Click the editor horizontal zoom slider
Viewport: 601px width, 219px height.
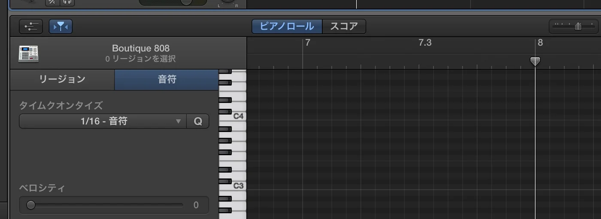tap(574, 26)
